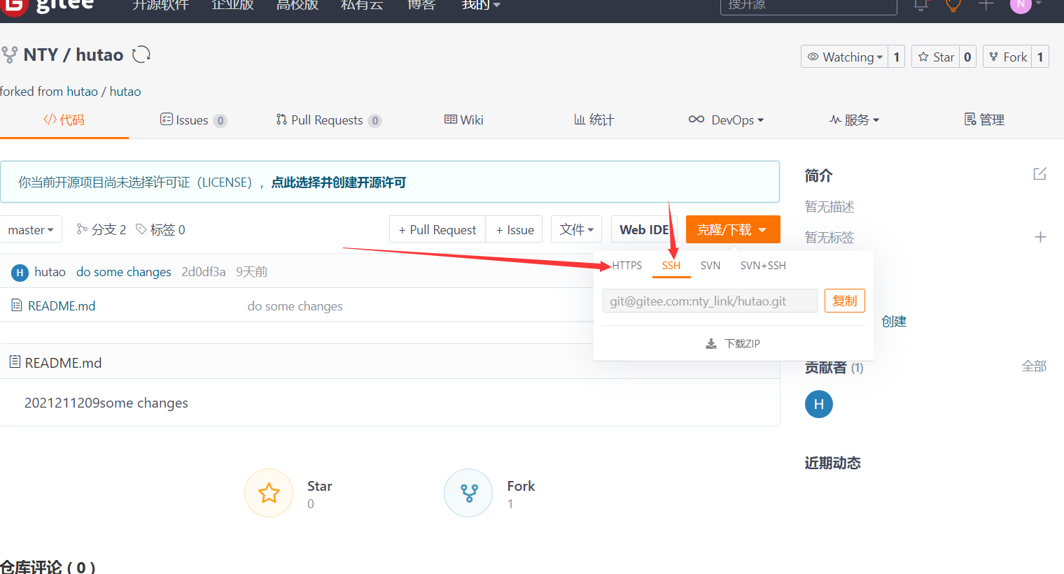Click the NTY owner name
Image resolution: width=1064 pixels, height=574 pixels.
click(41, 55)
